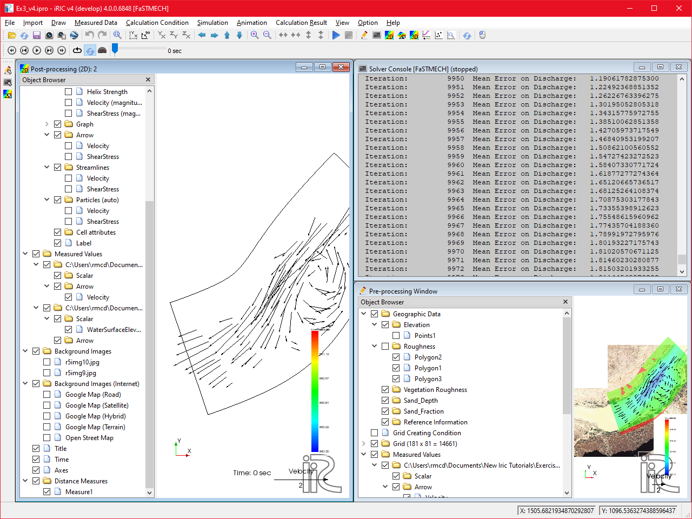Enable the Helix Strength checkbox
This screenshot has height=519, width=692.
(x=69, y=91)
